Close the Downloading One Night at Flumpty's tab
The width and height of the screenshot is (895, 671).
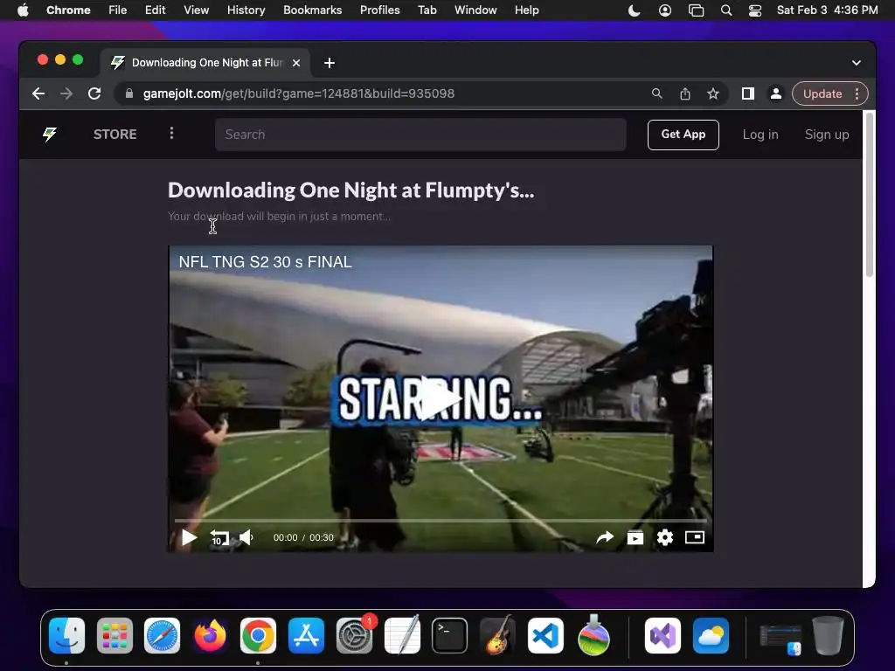296,63
